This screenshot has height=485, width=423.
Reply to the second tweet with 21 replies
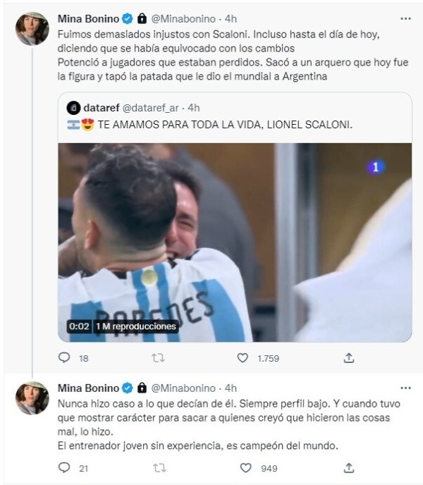pyautogui.click(x=65, y=467)
